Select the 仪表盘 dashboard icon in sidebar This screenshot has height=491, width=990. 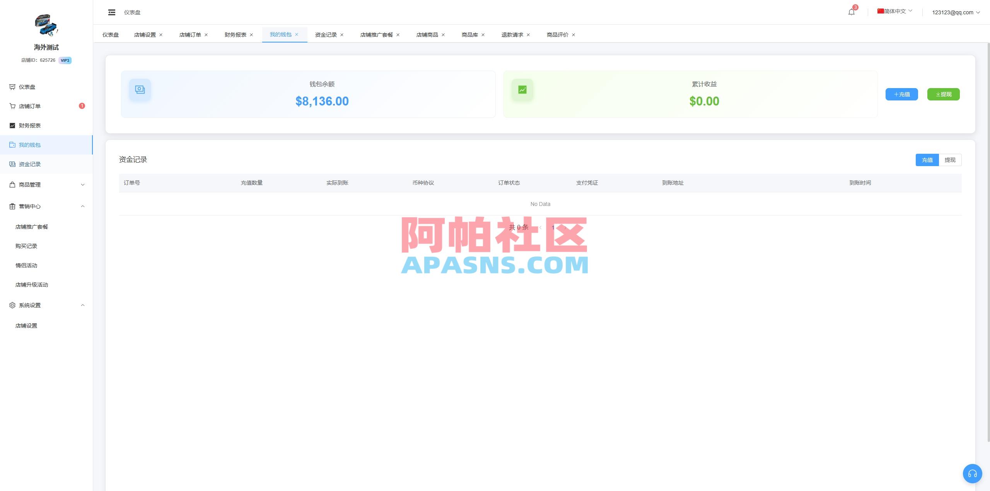[x=12, y=87]
